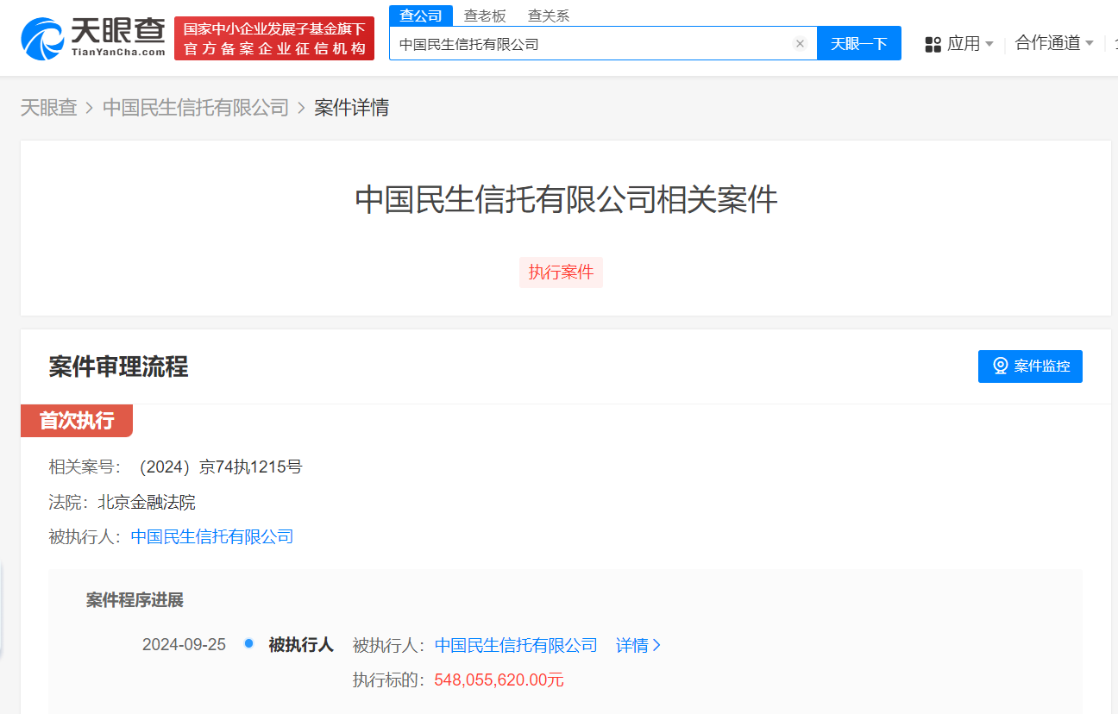Screen dimensions: 1118x714
Task: Click the blue timeline dot for 2024-09-25
Action: coord(248,643)
